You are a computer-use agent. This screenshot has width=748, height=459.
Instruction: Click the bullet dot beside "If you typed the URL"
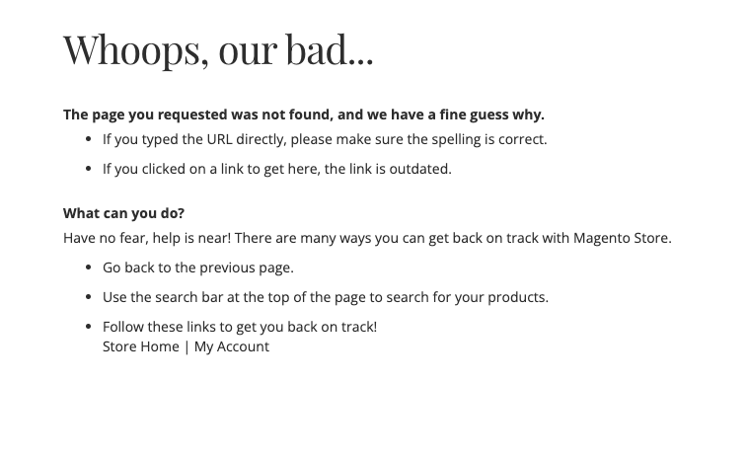[90, 139]
